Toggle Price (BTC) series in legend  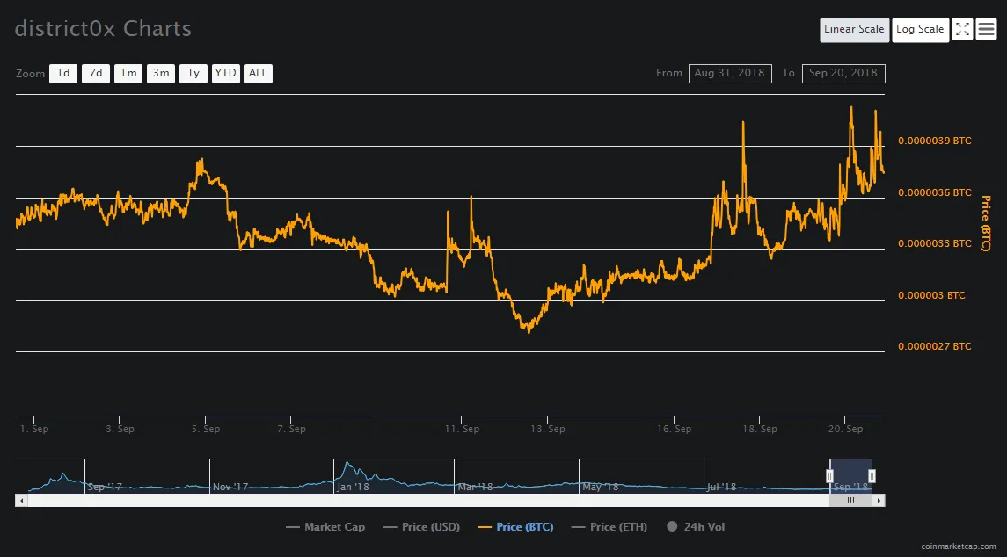(x=515, y=527)
